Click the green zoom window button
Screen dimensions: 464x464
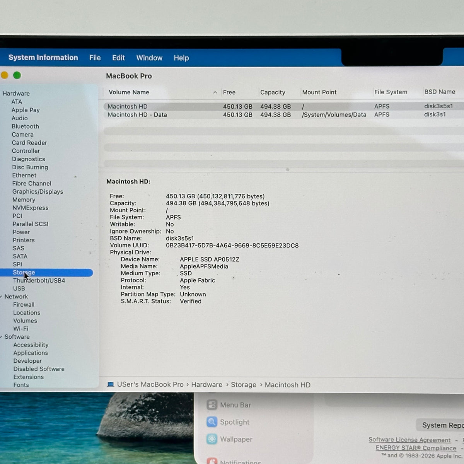(x=17, y=75)
